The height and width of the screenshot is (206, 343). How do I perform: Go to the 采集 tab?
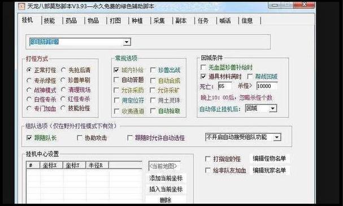pyautogui.click(x=159, y=21)
